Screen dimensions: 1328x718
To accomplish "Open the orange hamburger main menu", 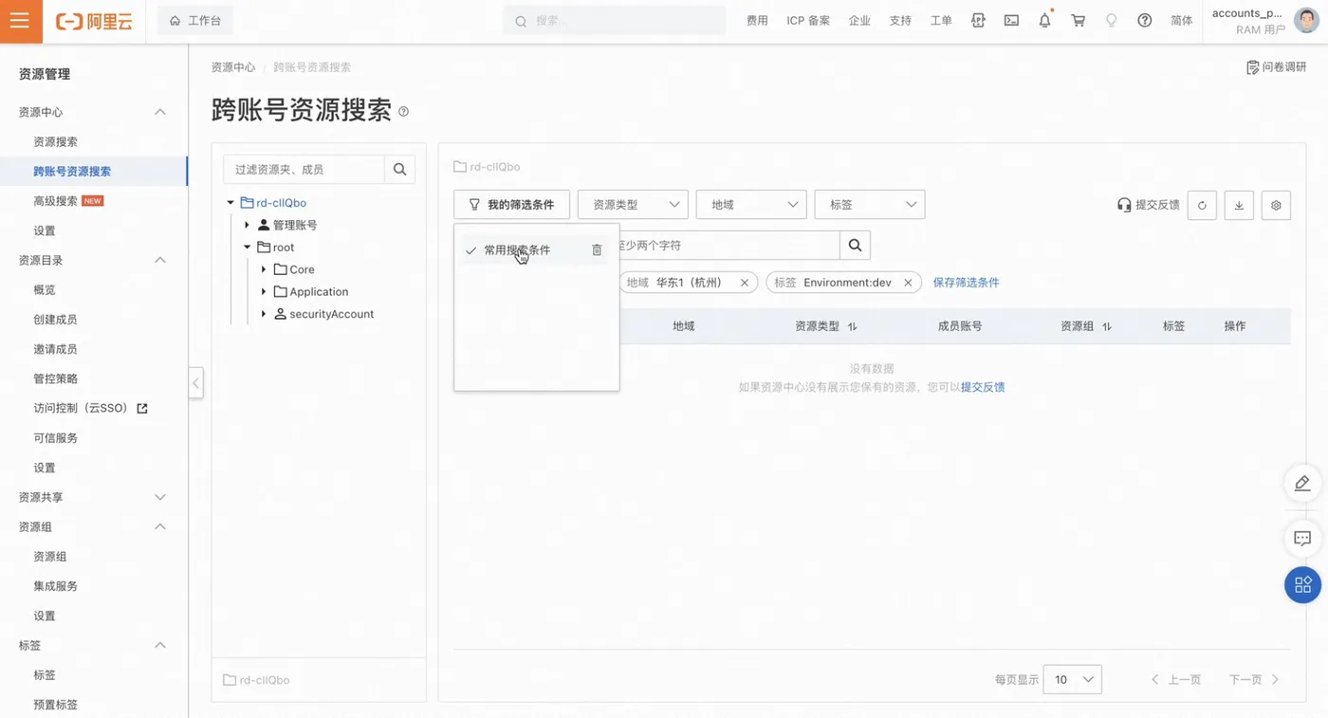I will pyautogui.click(x=21, y=21).
